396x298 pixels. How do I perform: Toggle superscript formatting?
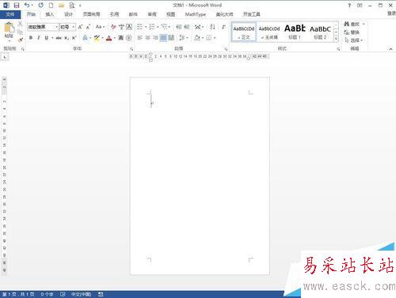point(74,38)
